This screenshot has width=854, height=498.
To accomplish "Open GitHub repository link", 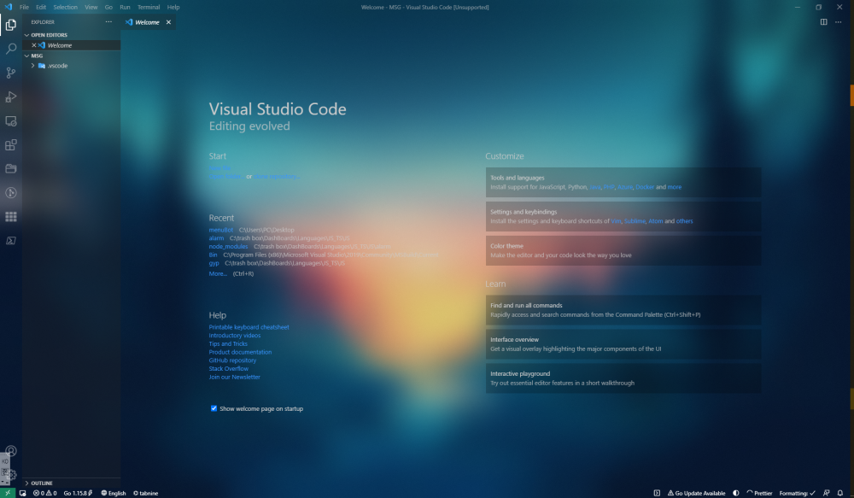I will click(x=232, y=360).
